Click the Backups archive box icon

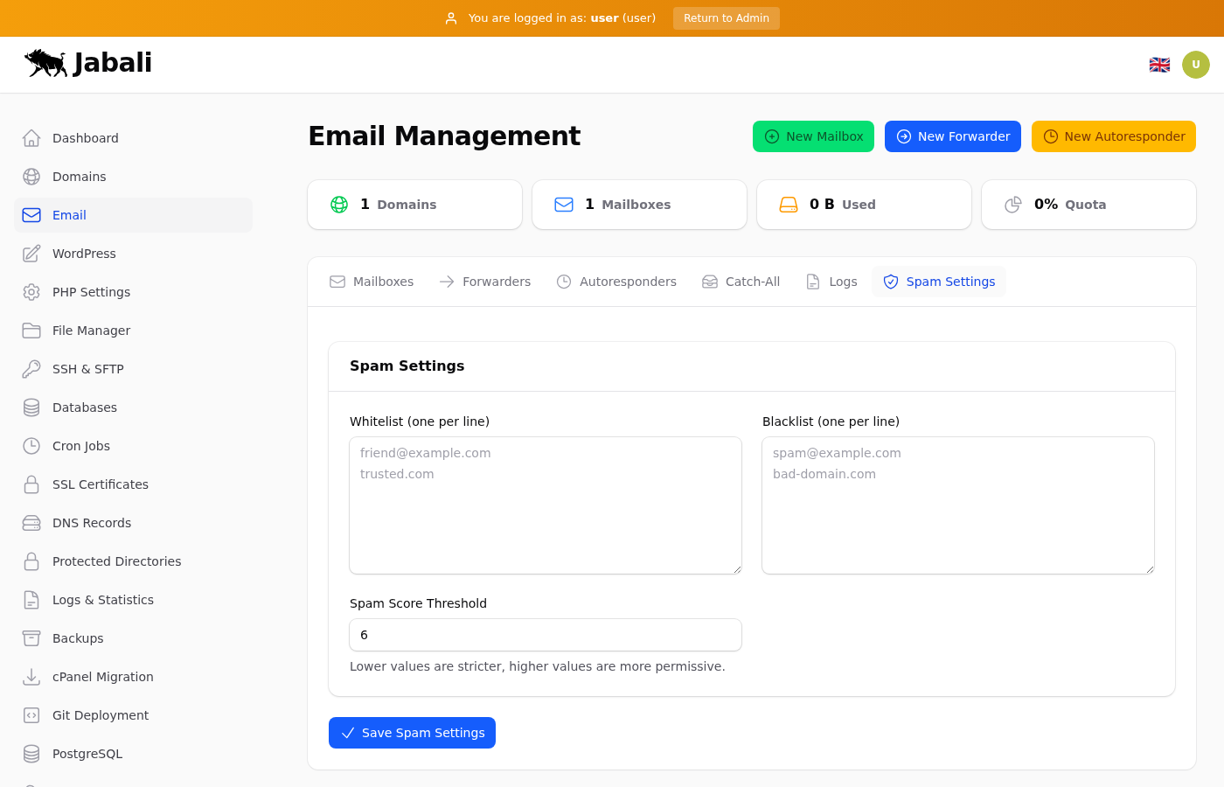point(31,638)
